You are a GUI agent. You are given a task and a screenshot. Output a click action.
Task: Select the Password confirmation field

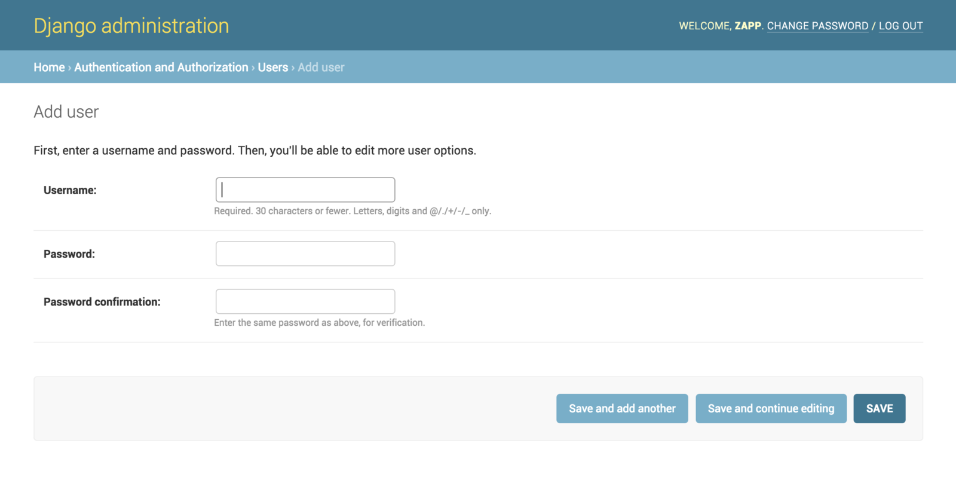305,301
